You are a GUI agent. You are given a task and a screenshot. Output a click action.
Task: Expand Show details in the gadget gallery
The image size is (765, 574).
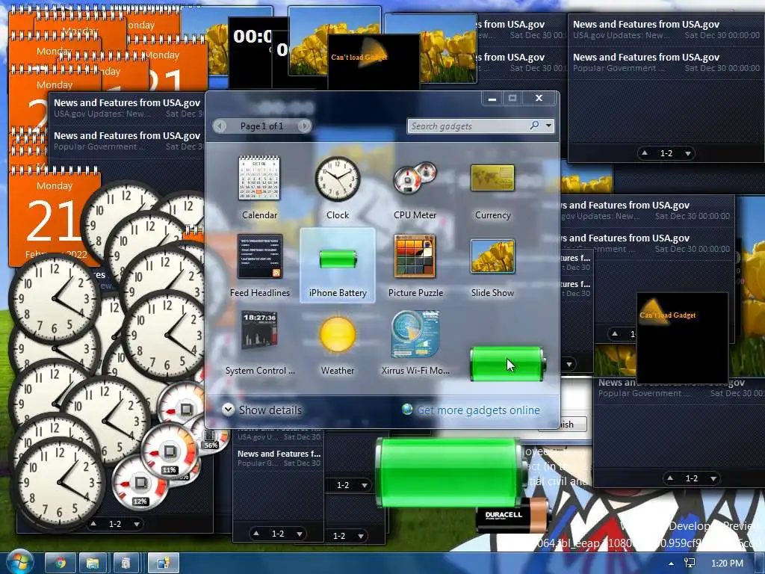[x=262, y=410]
